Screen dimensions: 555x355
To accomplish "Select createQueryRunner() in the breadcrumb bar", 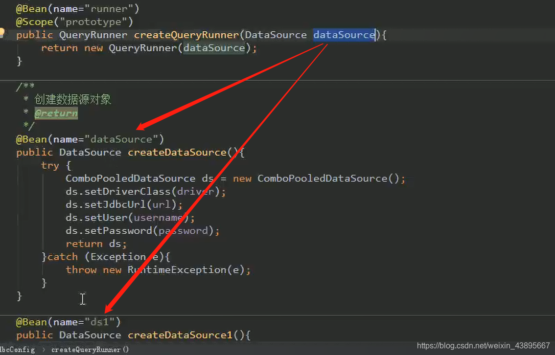I will 90,350.
